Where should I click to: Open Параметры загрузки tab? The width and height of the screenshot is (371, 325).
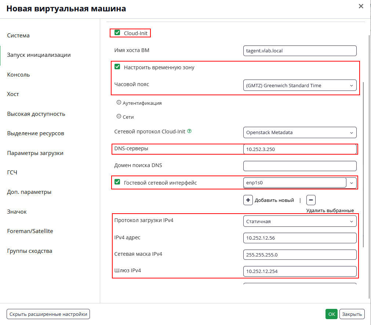tap(35, 153)
